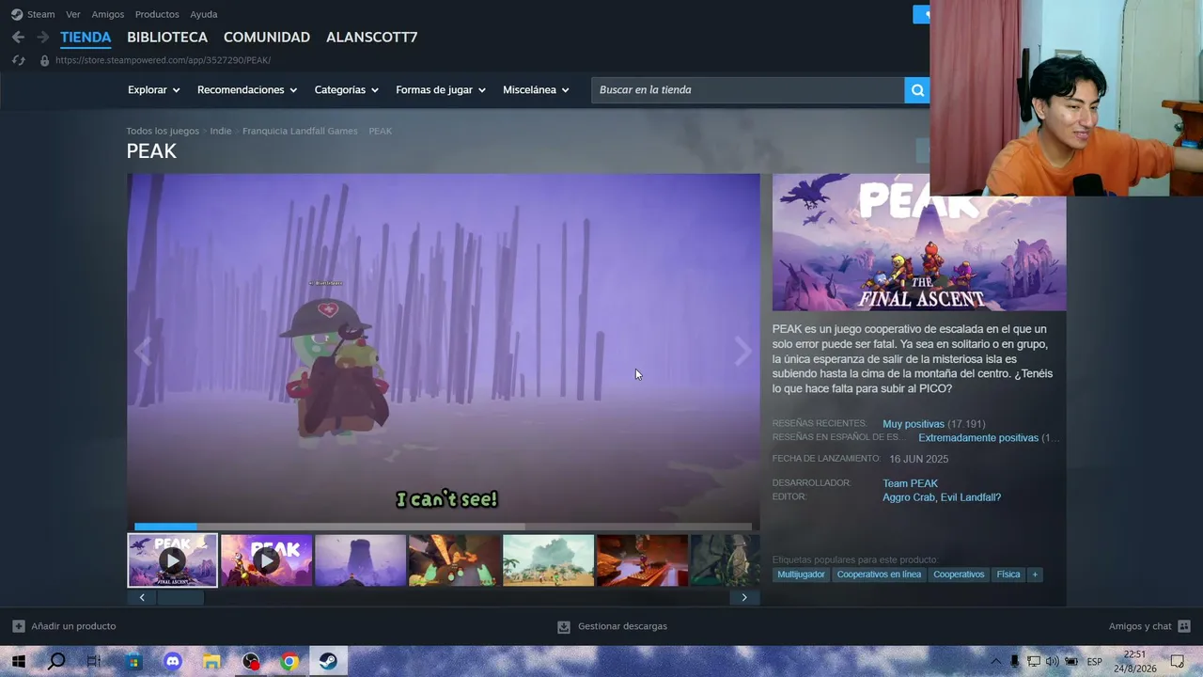Viewport: 1203px width, 677px height.
Task: Open the ALANSCOTT7 profile tab
Action: pos(372,38)
